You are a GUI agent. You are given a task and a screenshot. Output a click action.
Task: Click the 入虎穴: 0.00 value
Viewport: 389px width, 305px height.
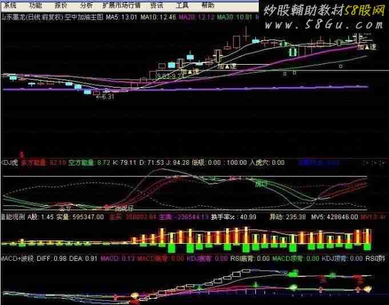tap(267, 163)
